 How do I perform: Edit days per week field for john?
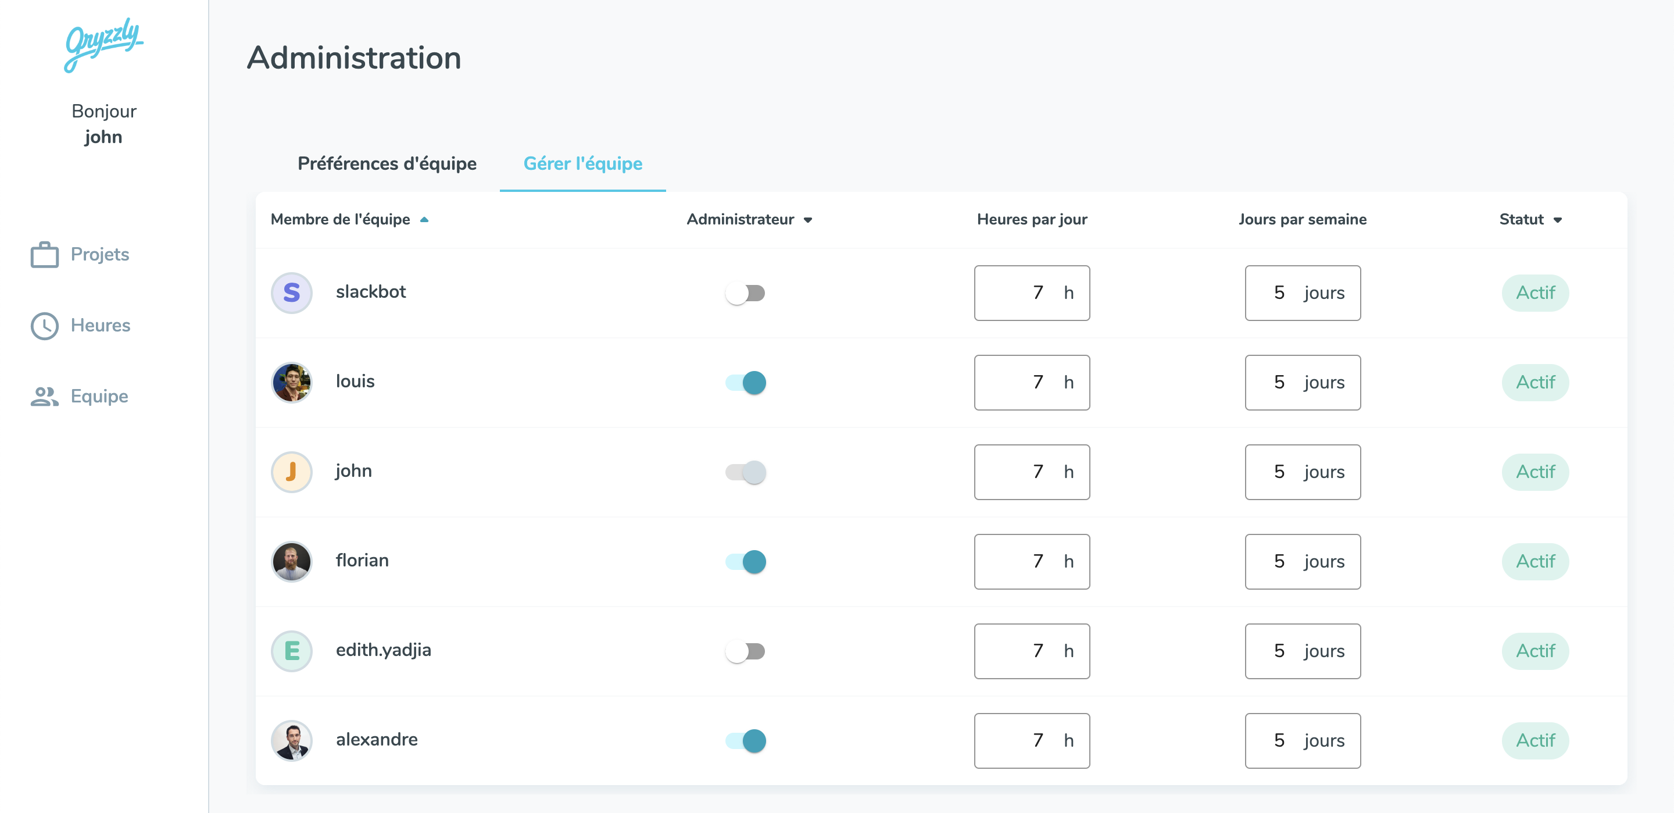tap(1303, 472)
